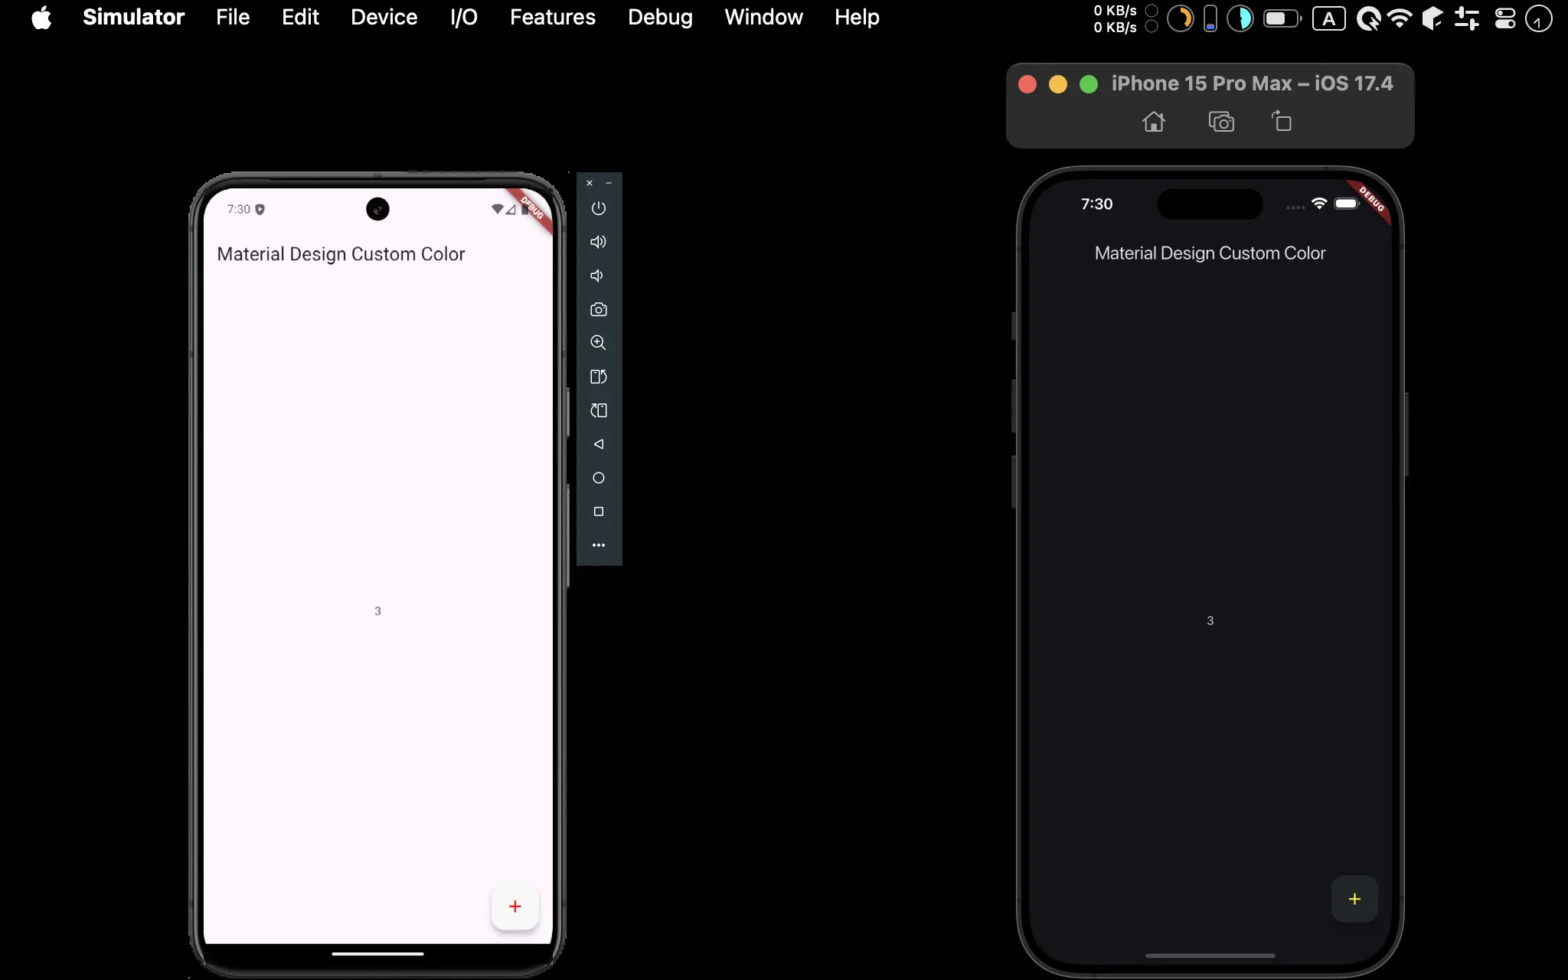Screen dimensions: 1568x980
Task: Click the Android gesture navigation bar
Action: 377,954
